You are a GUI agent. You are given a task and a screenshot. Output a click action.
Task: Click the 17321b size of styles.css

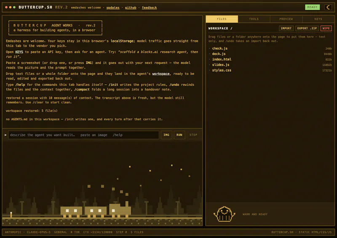coord(327,70)
